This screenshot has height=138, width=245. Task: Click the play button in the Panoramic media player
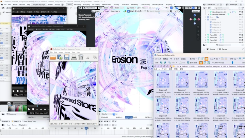pyautogui.click(x=29, y=109)
